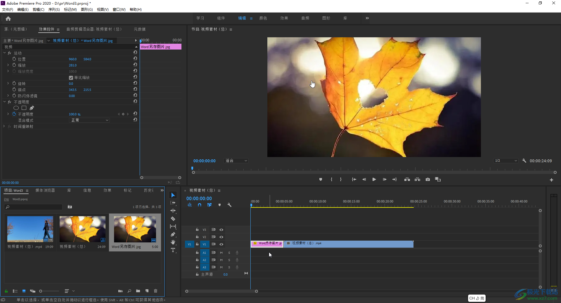Click the Home icon

point(8,19)
